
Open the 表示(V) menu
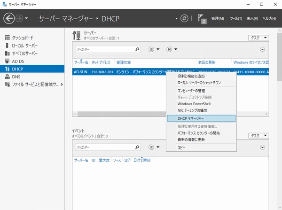coord(252,18)
